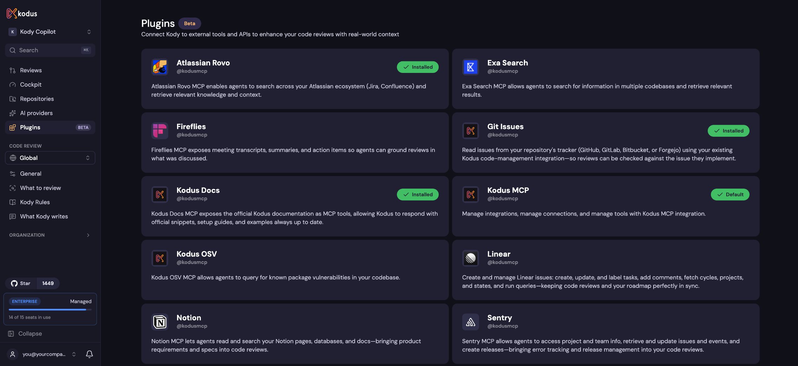Viewport: 798px width, 366px height.
Task: Open the Sentry plugin title
Action: [499, 318]
